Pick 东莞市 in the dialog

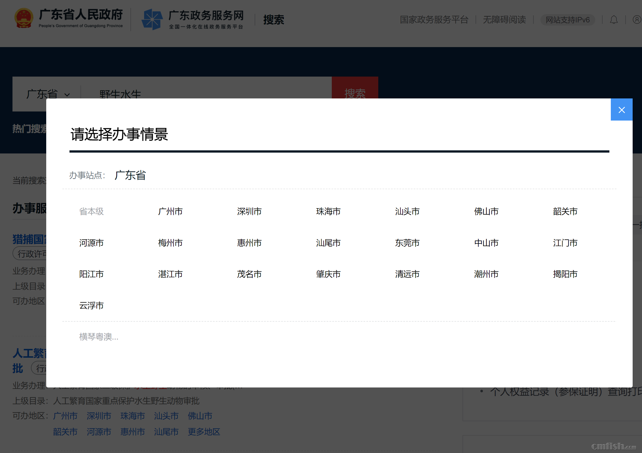click(x=407, y=243)
